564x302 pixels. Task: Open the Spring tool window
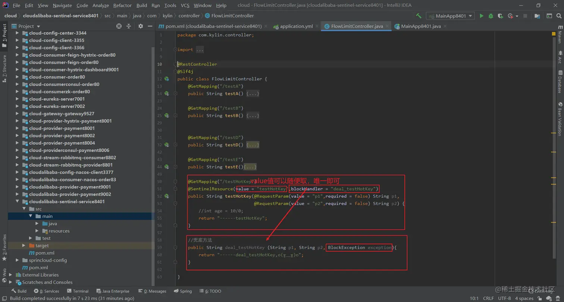click(182, 291)
